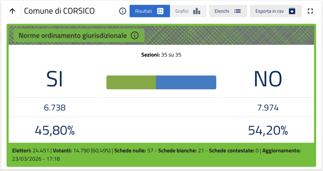Click the blue NO portion of bar
The width and height of the screenshot is (323, 171).
[186, 82]
